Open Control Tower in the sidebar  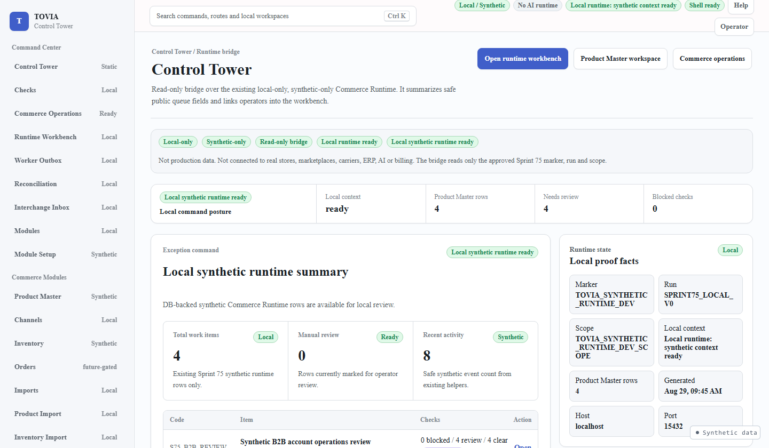(x=66, y=67)
